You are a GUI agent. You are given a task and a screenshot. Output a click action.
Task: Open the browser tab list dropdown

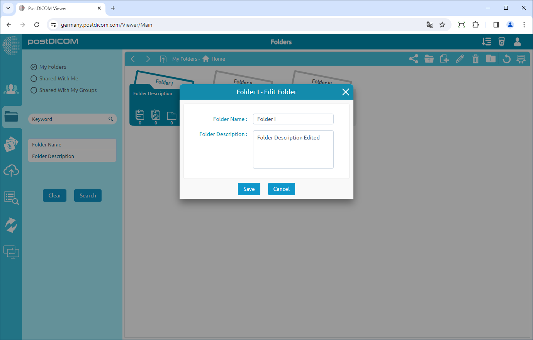tap(8, 8)
